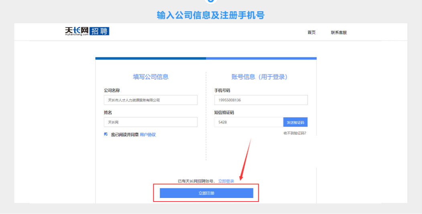Viewport: 422px width, 214px height.
Task: Open the 首页 navigation item
Action: point(311,32)
